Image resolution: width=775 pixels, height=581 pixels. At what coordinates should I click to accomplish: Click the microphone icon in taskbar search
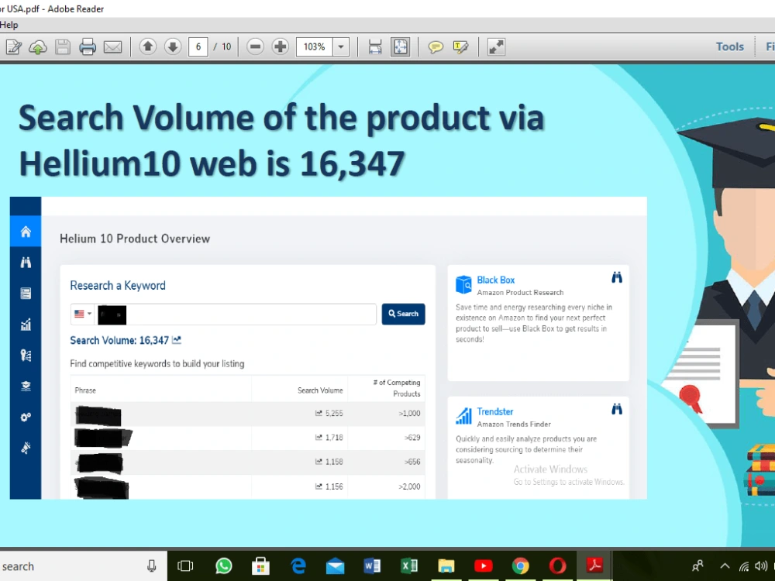point(152,566)
